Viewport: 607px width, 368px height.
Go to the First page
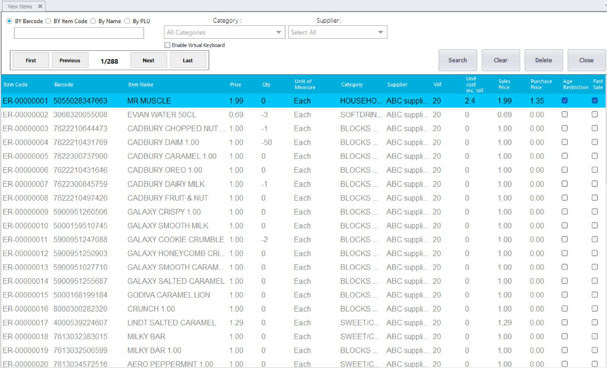(x=31, y=60)
